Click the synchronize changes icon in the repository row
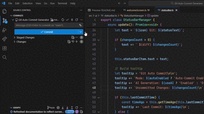 pyautogui.click(x=63, y=20)
